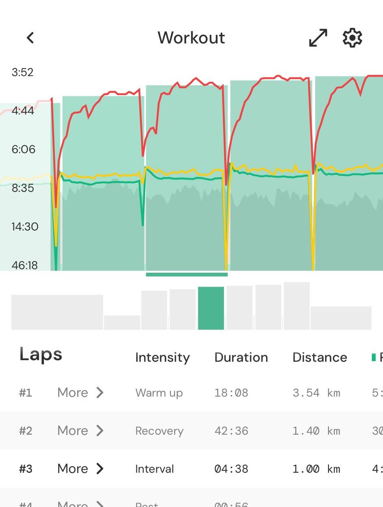The image size is (383, 507).
Task: Open workout chart settings gear
Action: pos(352,38)
